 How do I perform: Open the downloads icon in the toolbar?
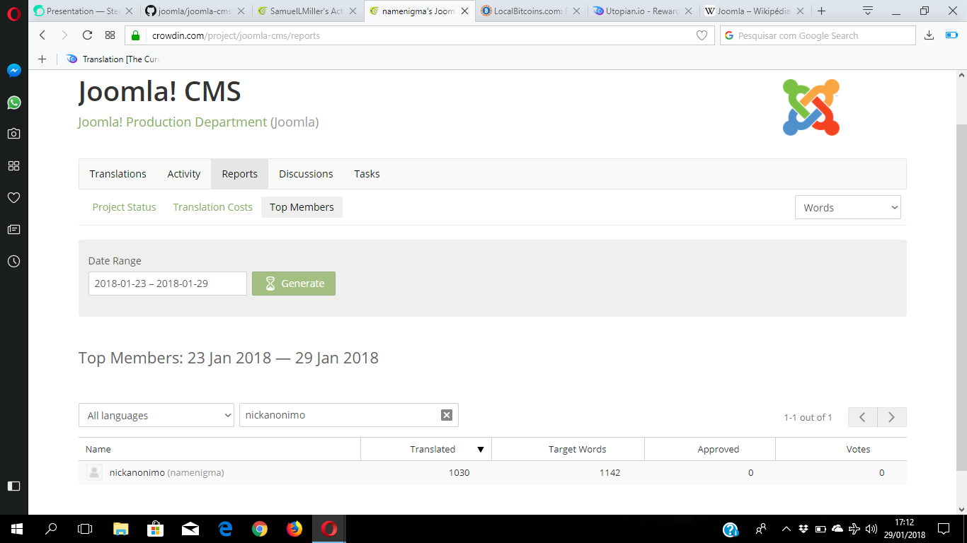(x=929, y=35)
